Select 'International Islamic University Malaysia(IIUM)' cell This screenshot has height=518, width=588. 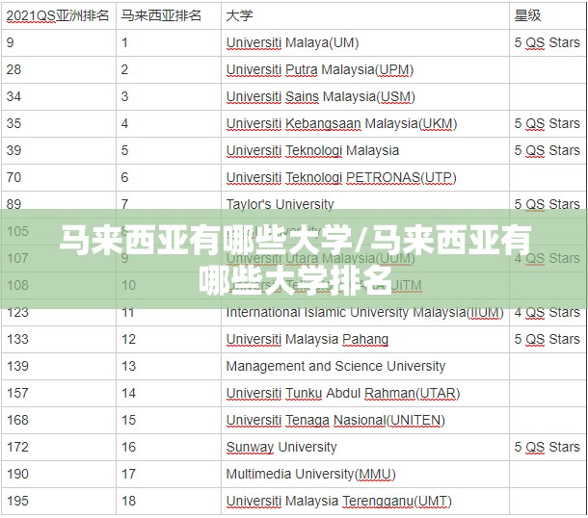point(365,312)
